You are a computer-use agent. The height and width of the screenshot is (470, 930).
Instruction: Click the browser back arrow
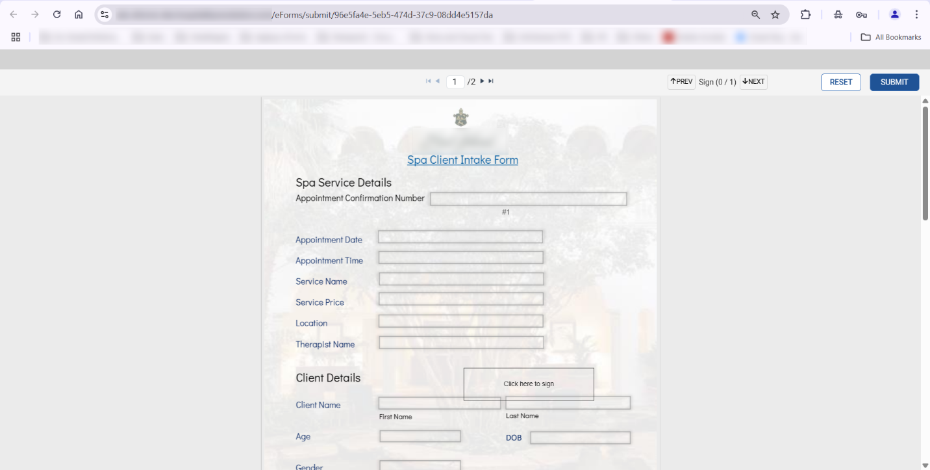coord(14,14)
